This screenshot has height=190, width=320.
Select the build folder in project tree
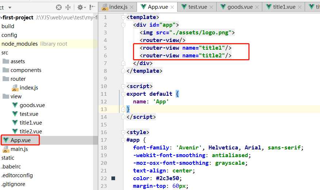(8, 26)
